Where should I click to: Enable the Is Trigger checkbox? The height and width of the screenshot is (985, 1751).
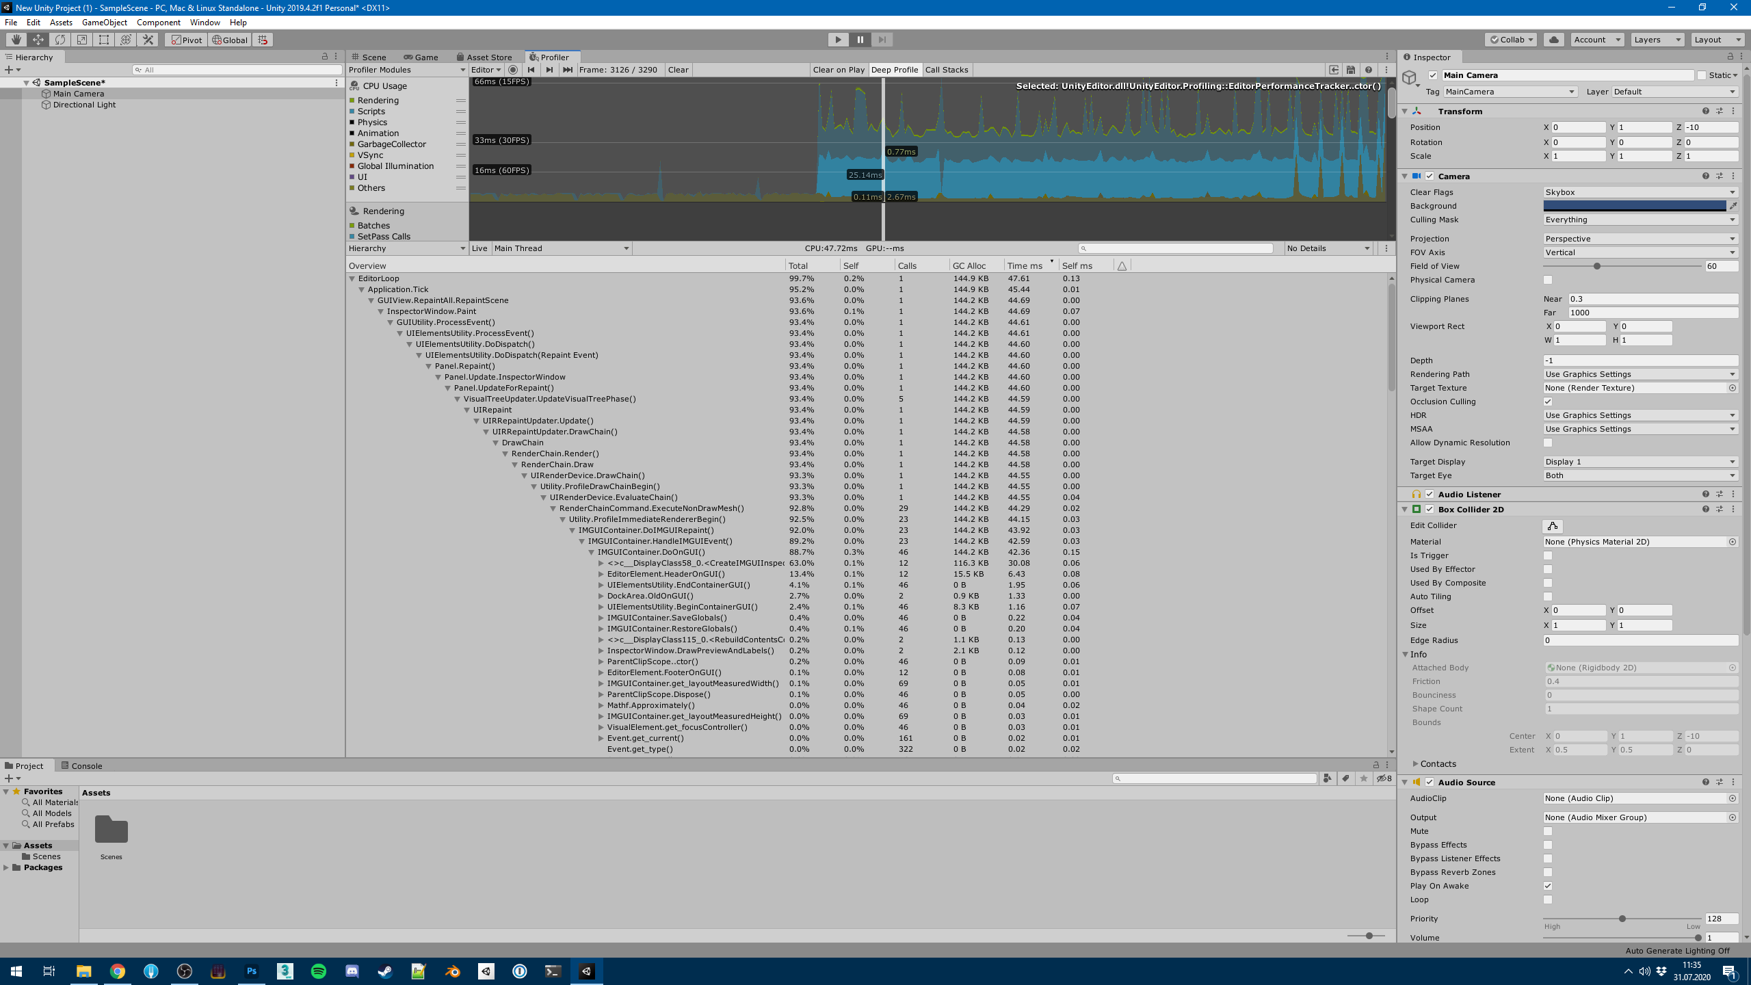click(x=1548, y=555)
